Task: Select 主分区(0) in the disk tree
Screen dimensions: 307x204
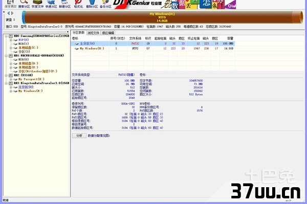Action: [x=26, y=87]
